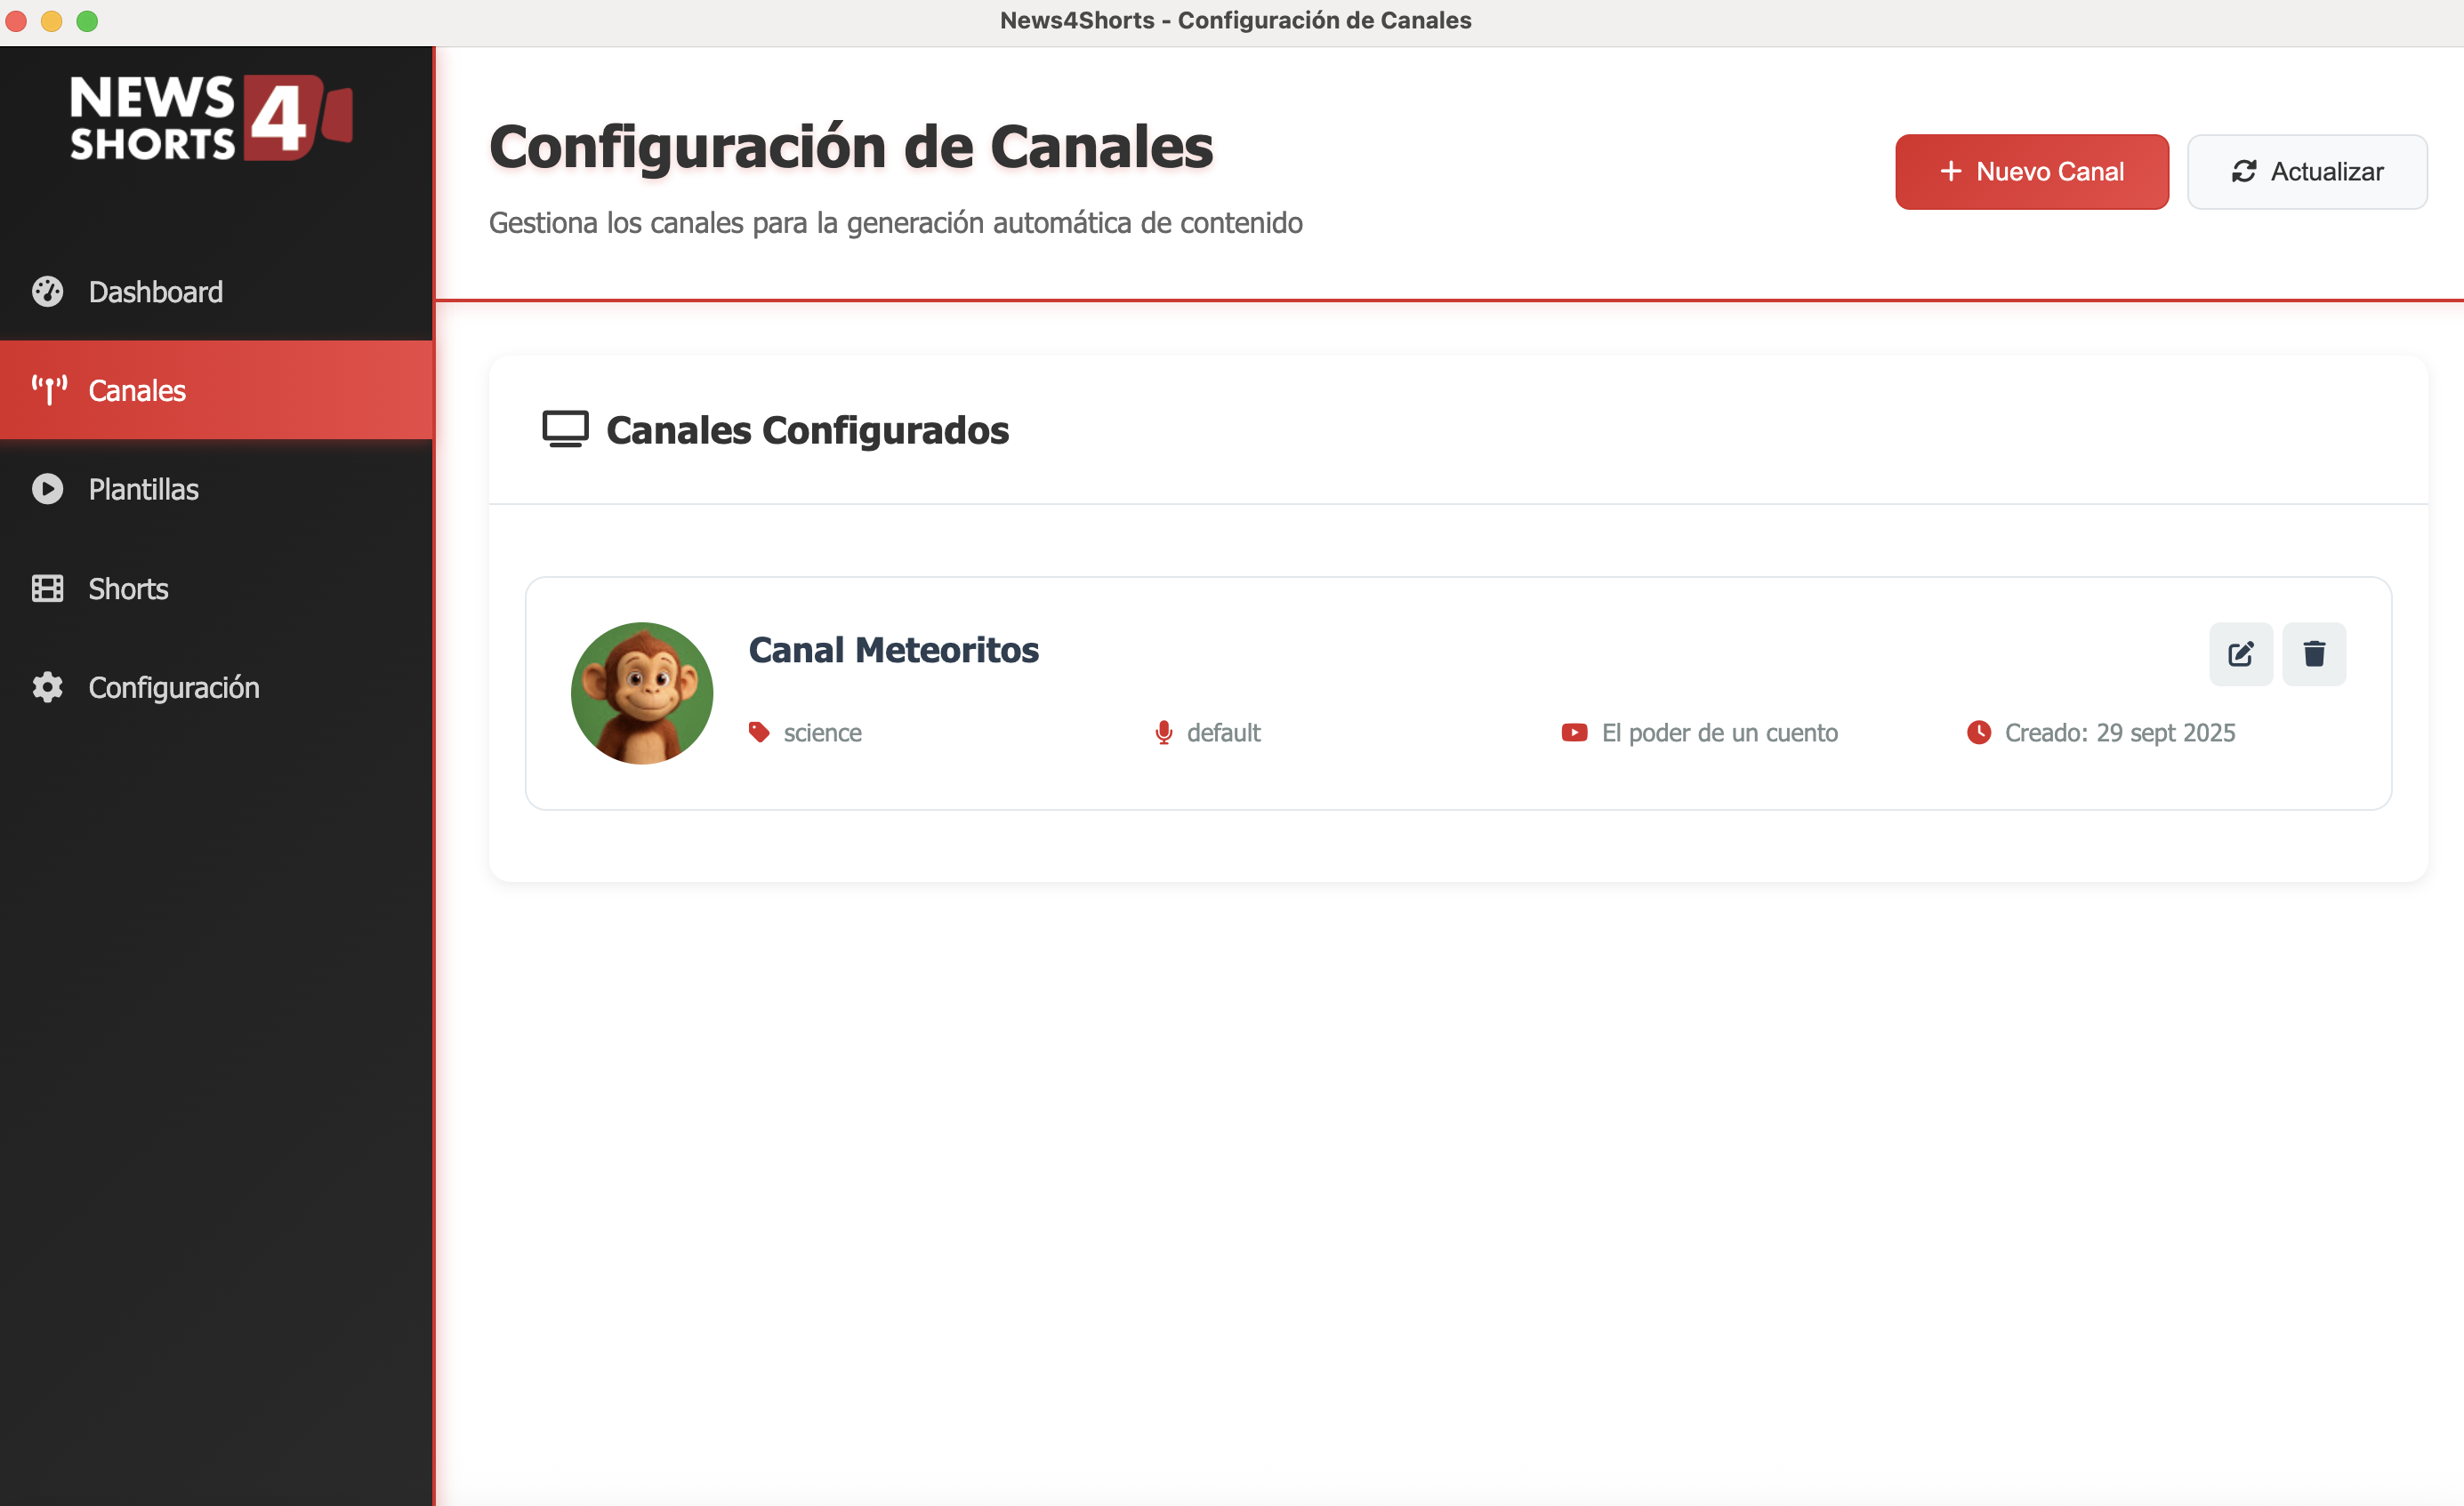Open the Configuración section
The width and height of the screenshot is (2464, 1506).
coord(216,687)
